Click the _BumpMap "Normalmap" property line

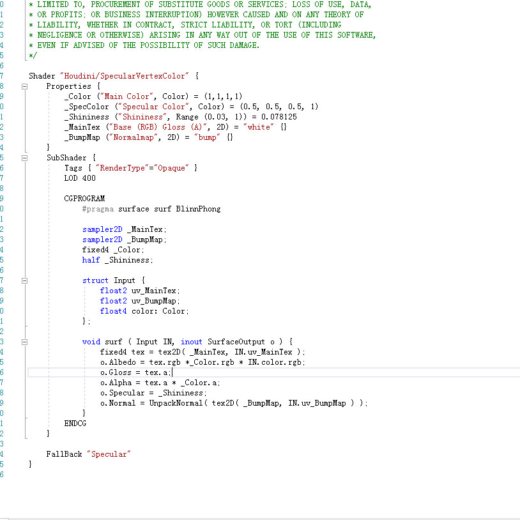[149, 137]
